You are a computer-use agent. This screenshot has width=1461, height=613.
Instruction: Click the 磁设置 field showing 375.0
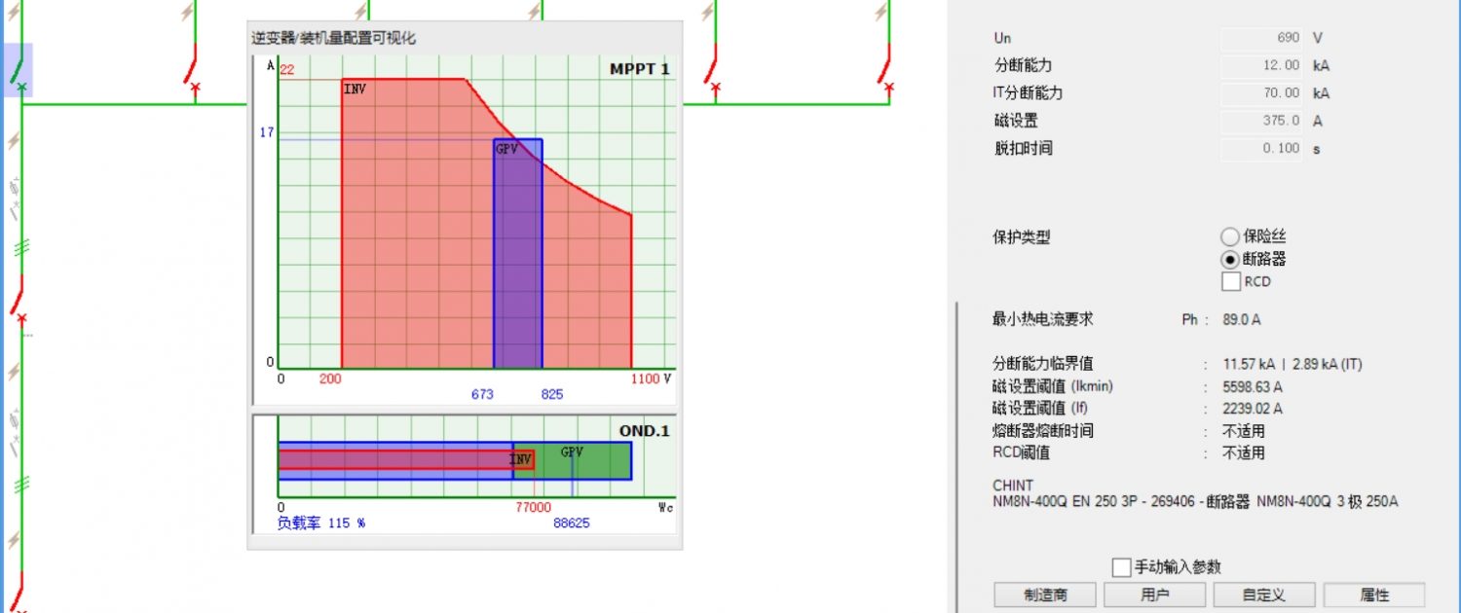[1262, 121]
